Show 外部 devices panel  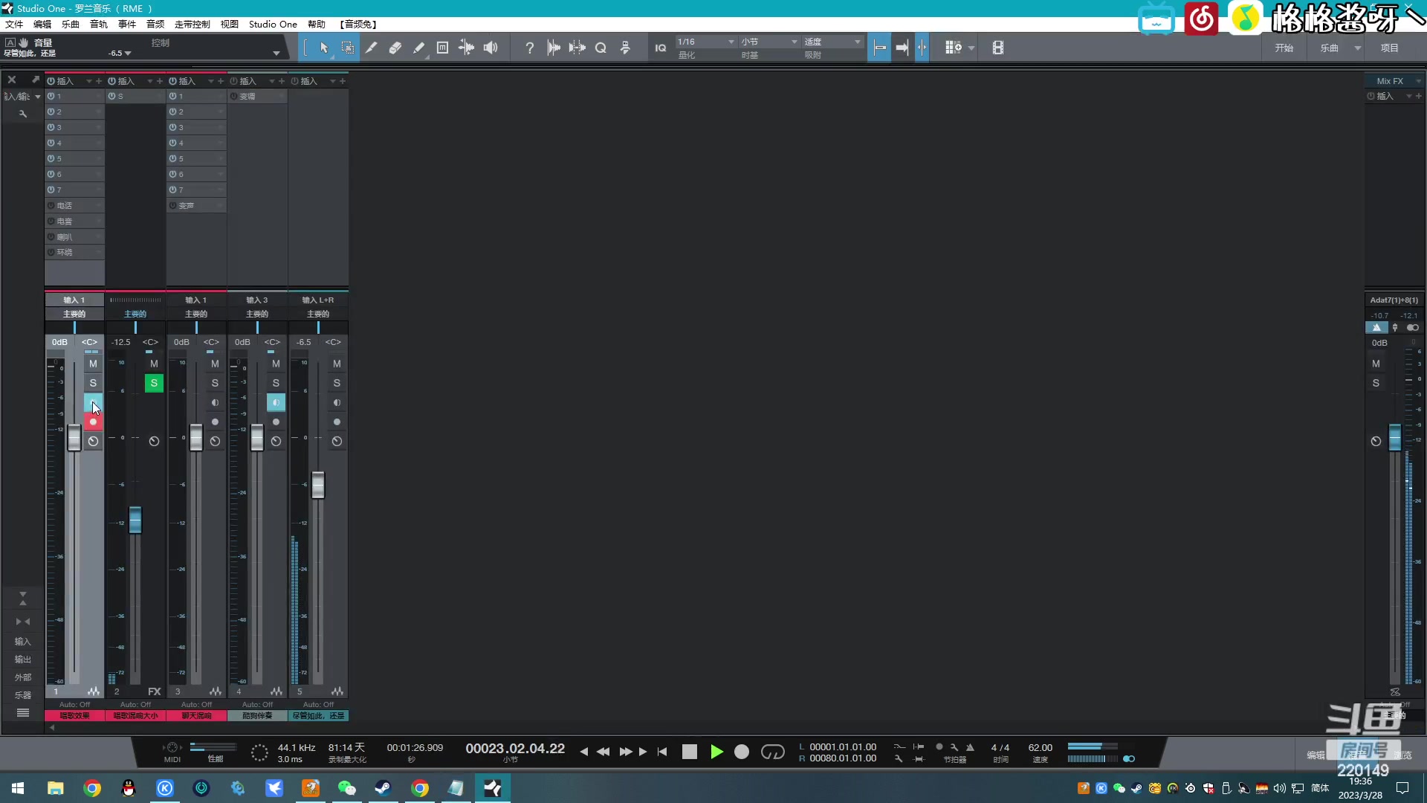23,677
